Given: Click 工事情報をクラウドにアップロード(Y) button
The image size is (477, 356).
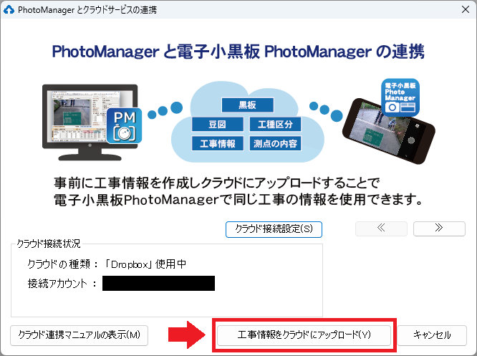Looking at the screenshot, I should [304, 335].
